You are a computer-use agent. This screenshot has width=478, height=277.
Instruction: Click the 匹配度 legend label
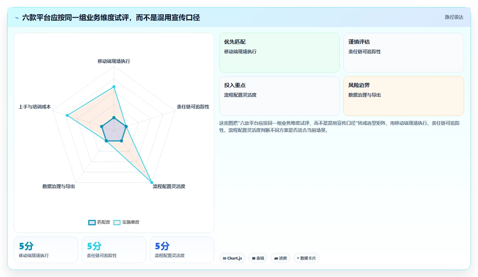(x=104, y=222)
